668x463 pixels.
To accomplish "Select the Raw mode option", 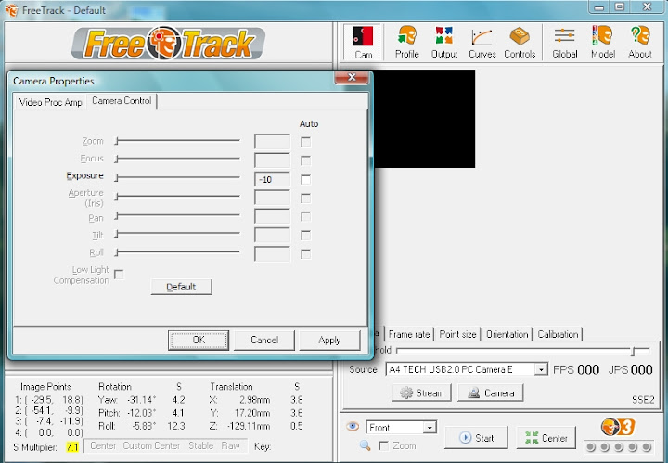I will 230,445.
